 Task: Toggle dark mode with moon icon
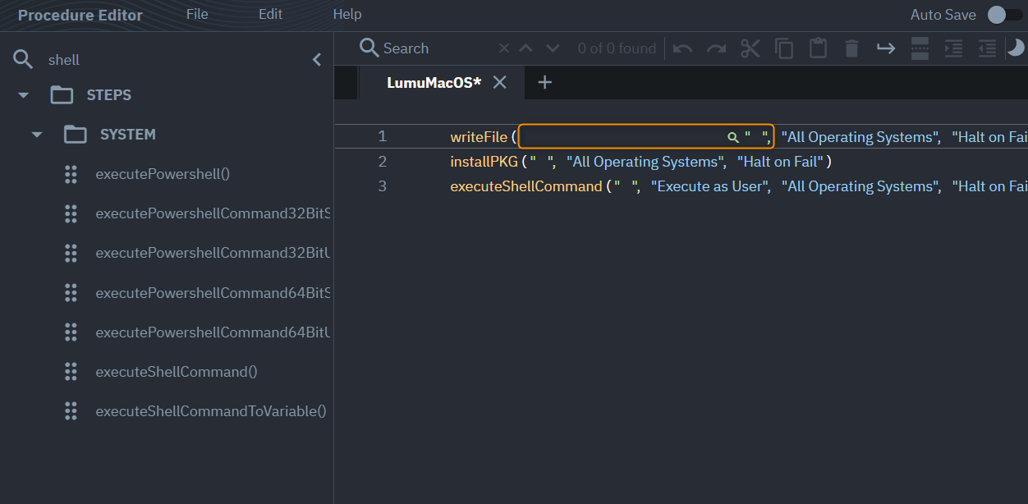(x=1017, y=48)
